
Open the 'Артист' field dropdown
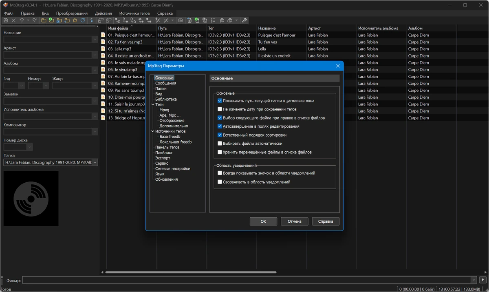(x=95, y=55)
